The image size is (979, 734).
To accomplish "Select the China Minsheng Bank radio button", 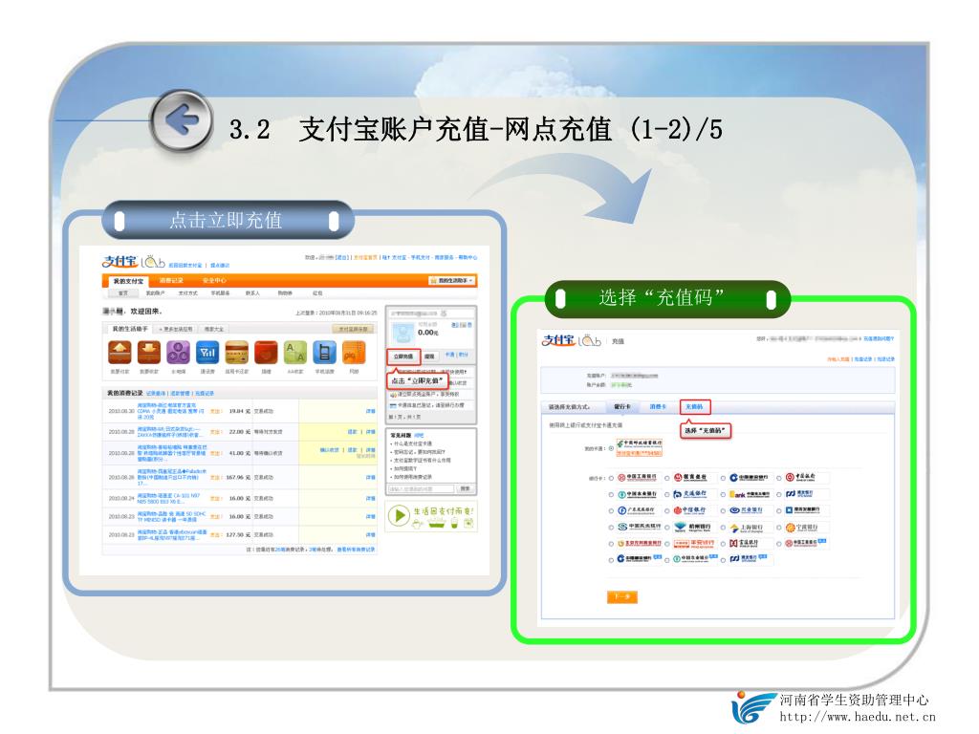I will [x=611, y=528].
